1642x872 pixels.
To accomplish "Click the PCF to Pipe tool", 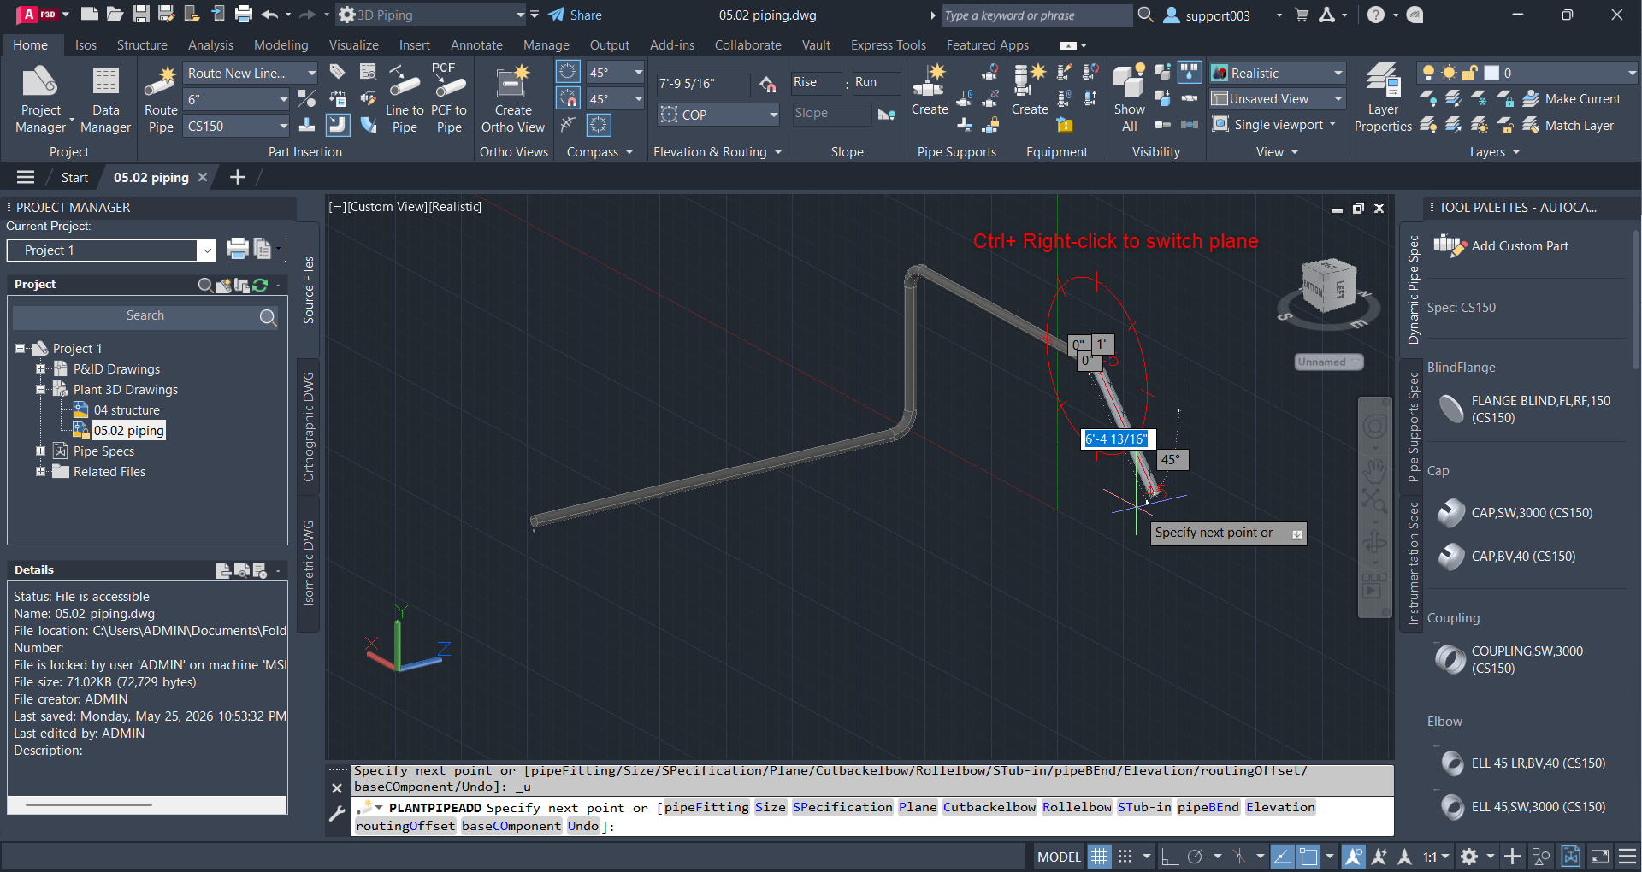I will [449, 99].
